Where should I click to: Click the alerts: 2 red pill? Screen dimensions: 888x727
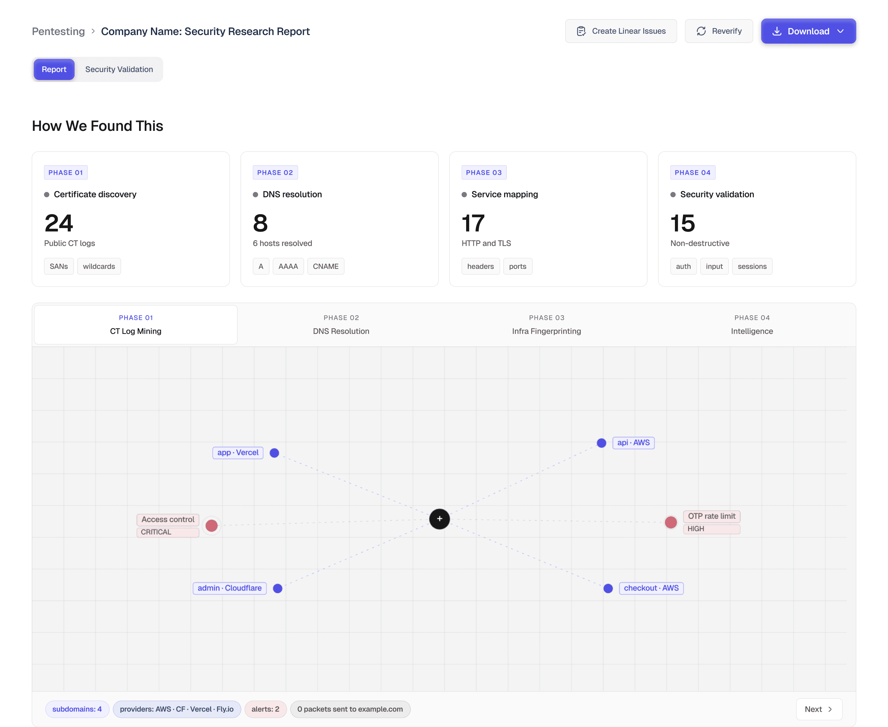[265, 709]
